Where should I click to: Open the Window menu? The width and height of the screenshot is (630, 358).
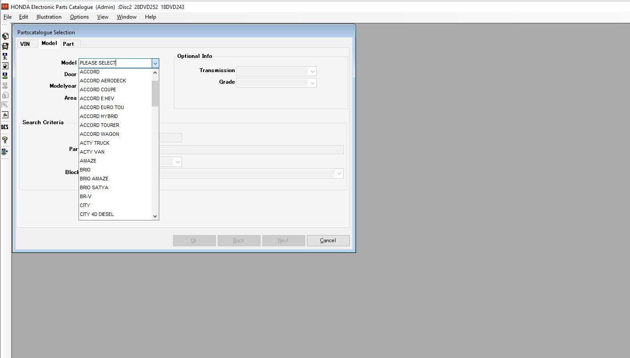pos(127,17)
